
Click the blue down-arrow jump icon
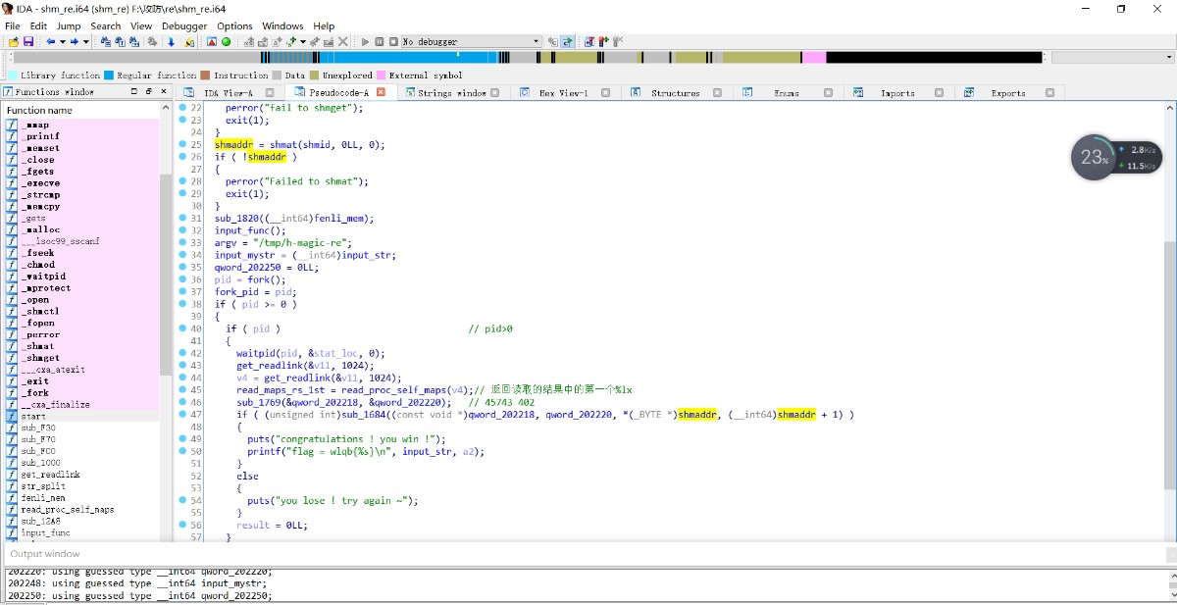point(171,42)
